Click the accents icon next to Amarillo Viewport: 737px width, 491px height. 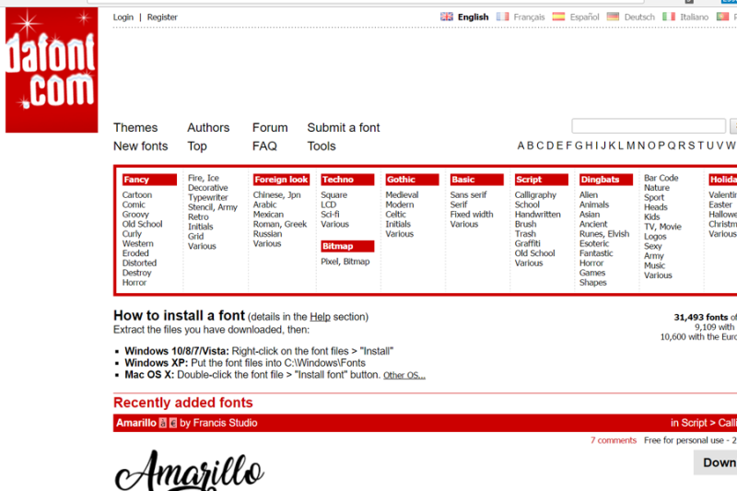click(163, 423)
